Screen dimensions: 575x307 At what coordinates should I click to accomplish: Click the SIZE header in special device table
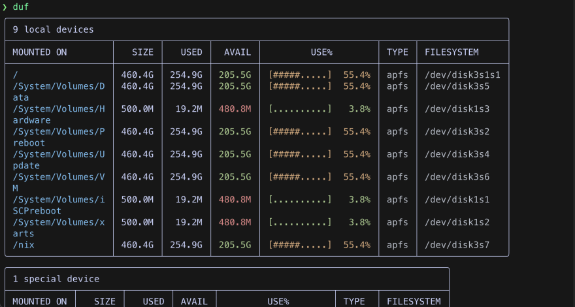tap(105, 302)
